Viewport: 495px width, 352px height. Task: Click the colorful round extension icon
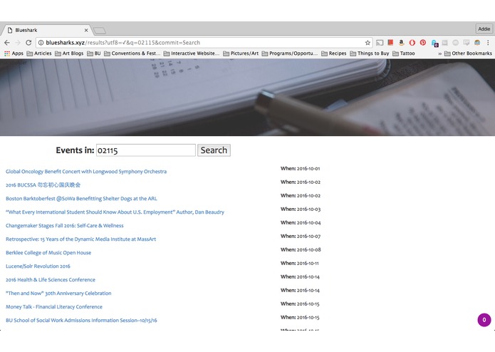click(477, 42)
